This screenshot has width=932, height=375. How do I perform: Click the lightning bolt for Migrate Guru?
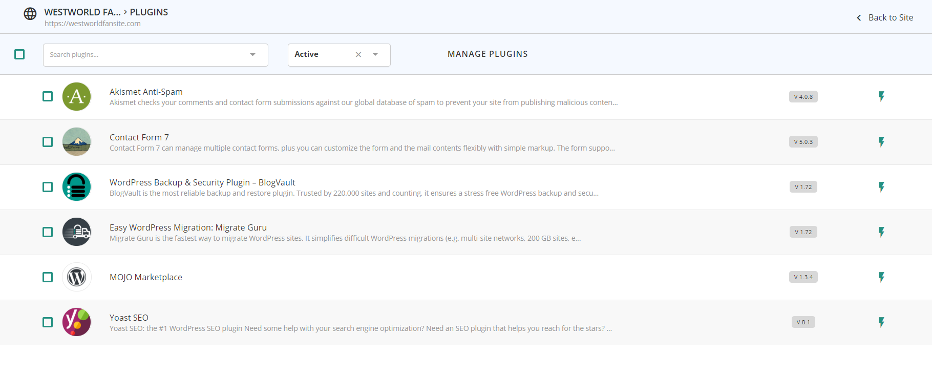click(881, 232)
